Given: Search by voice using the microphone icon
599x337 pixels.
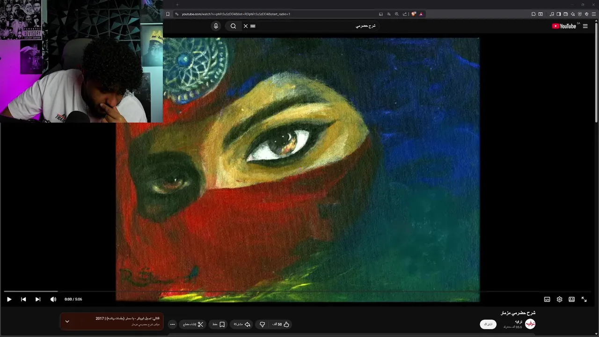Looking at the screenshot, I should (x=216, y=26).
